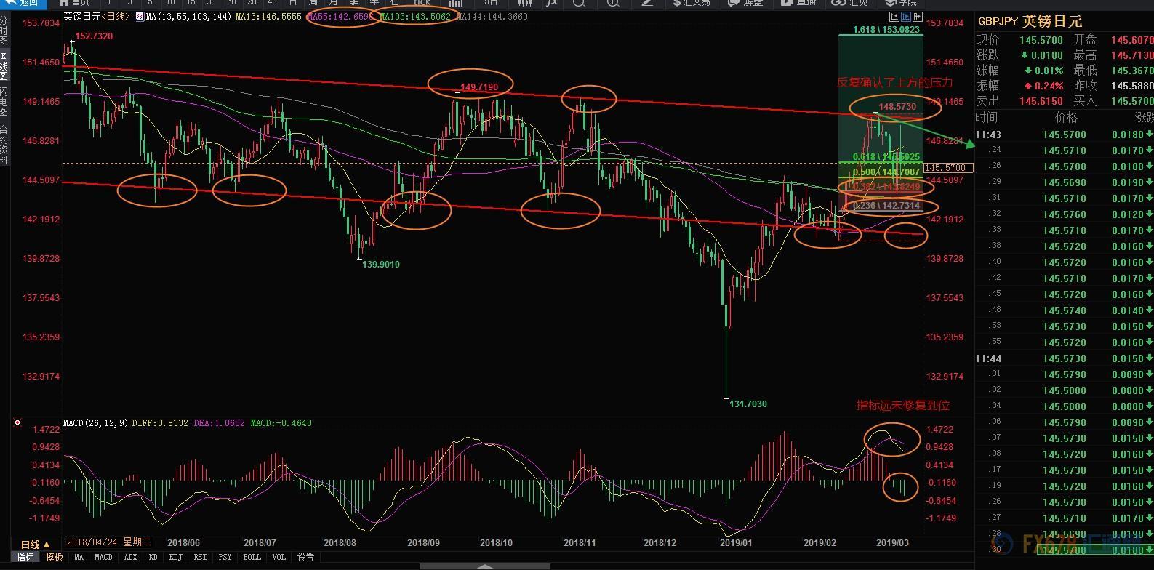Click the DIFF:0.8332 value
Image resolution: width=1154 pixels, height=570 pixels.
(x=160, y=422)
